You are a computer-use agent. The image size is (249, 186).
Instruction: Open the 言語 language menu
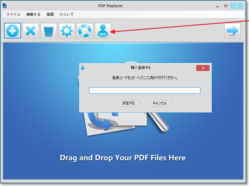coord(50,14)
